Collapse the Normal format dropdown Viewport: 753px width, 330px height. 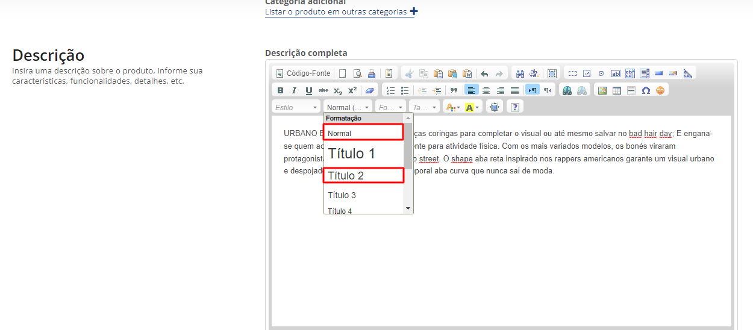coord(348,107)
